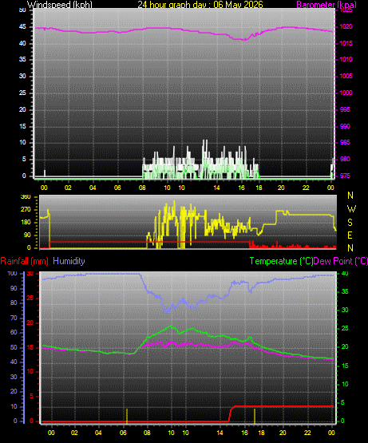Click yellow marker near 17 on rainfall chart

[255, 416]
